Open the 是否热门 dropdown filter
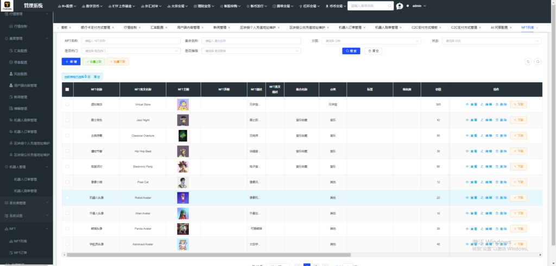556x266 pixels. [x=131, y=51]
